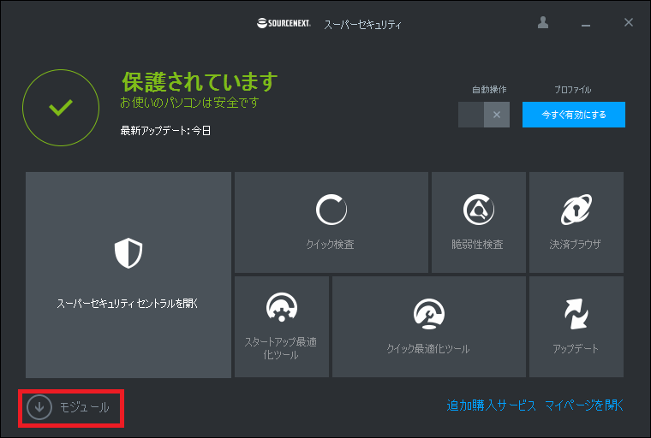Close the スーパーセキュリティ window
This screenshot has width=651, height=438.
click(x=629, y=22)
